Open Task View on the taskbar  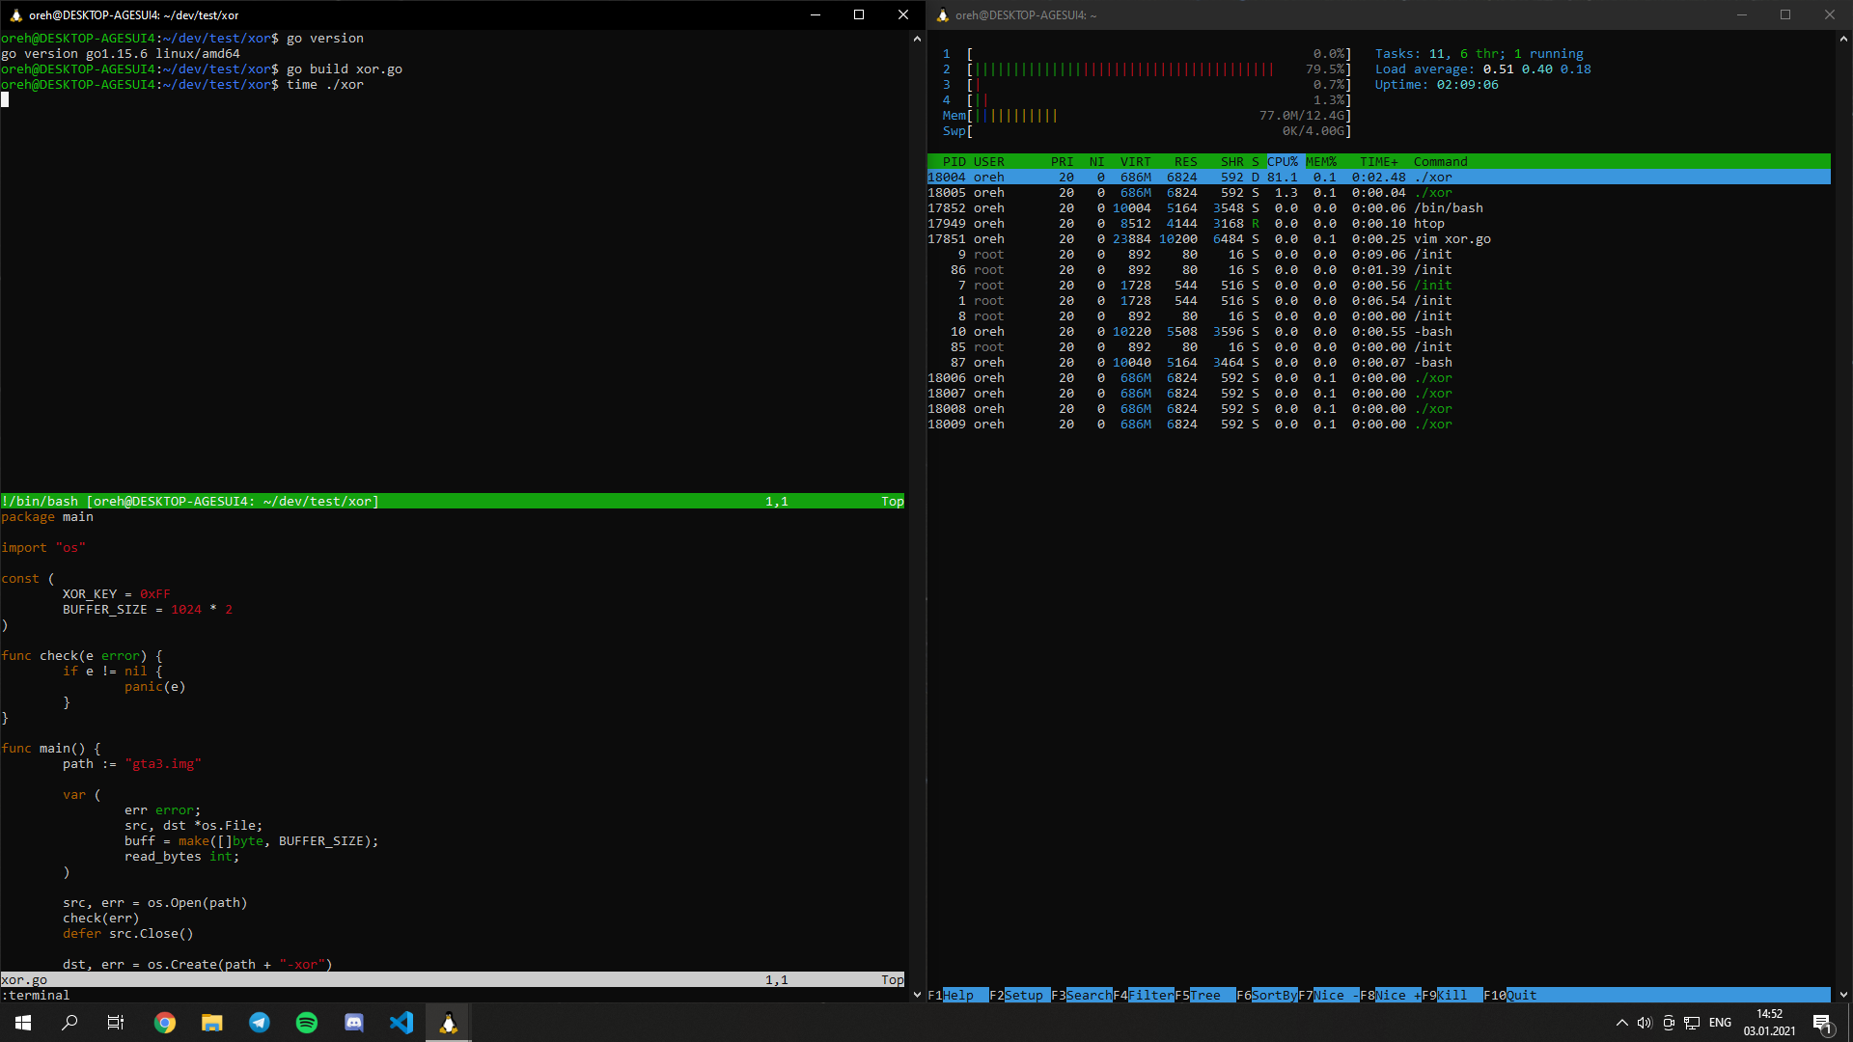click(x=116, y=1023)
